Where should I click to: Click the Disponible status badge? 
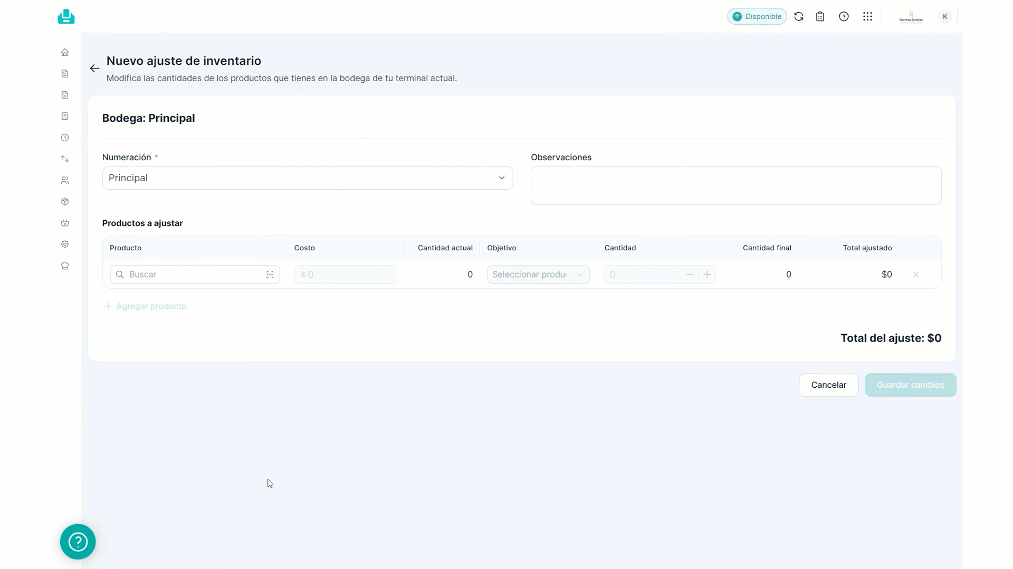[757, 16]
